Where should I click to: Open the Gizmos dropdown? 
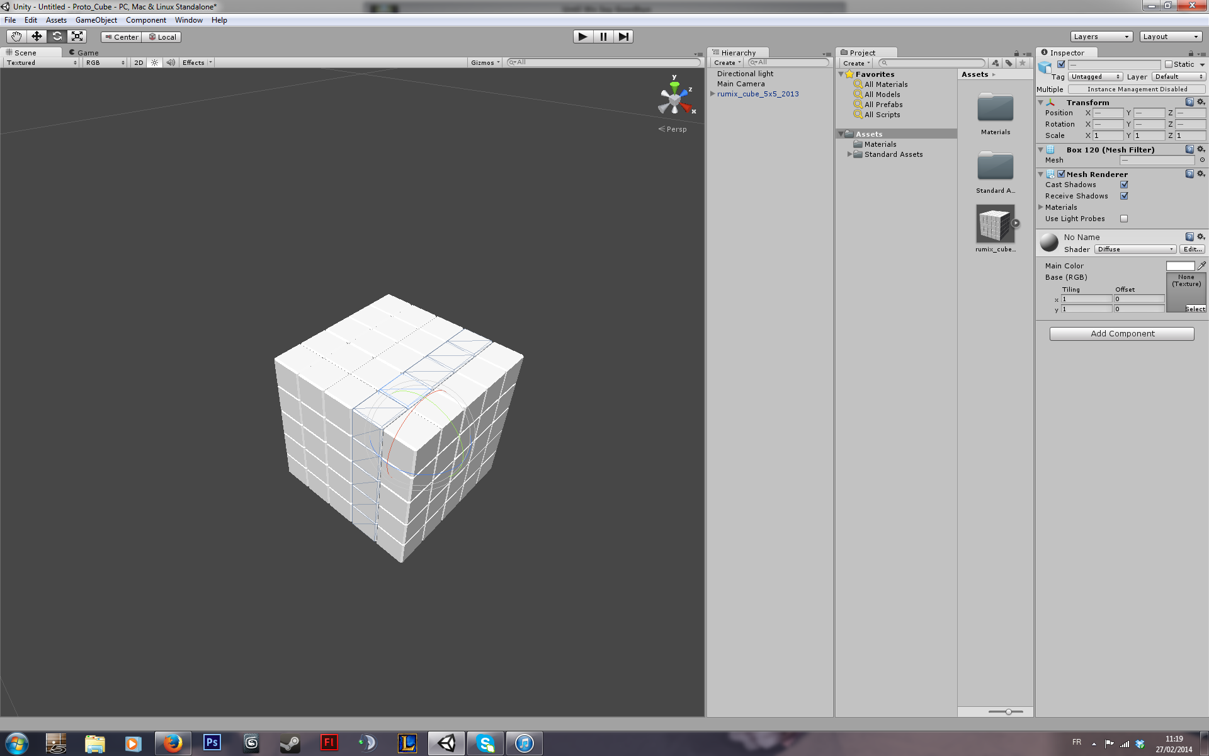(485, 62)
